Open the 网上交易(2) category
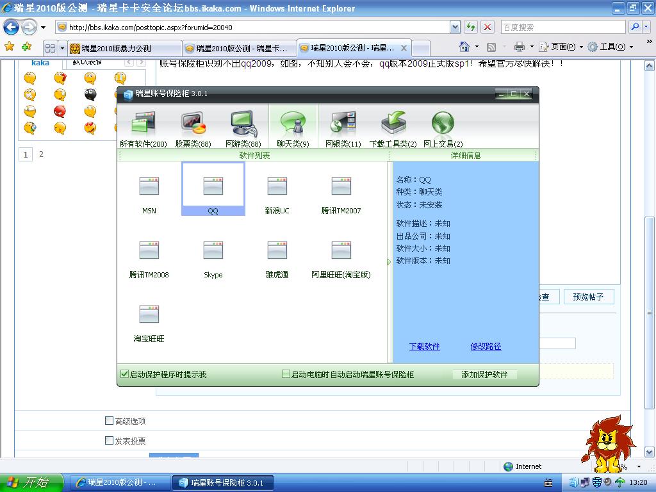Screen dimensions: 656x492 (x=443, y=129)
